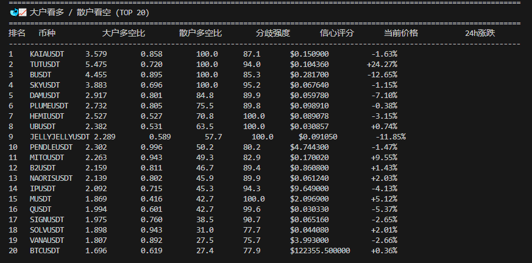Click the BUSDT -12.65% change value

coord(382,75)
